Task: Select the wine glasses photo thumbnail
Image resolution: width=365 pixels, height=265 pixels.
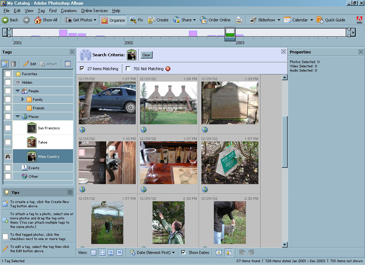Action: [x=168, y=163]
